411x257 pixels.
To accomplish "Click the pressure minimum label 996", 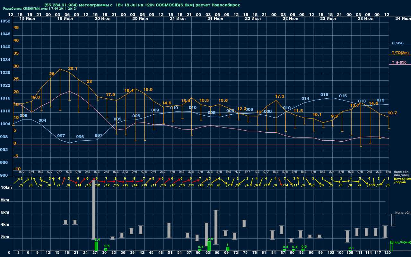I will [80, 137].
